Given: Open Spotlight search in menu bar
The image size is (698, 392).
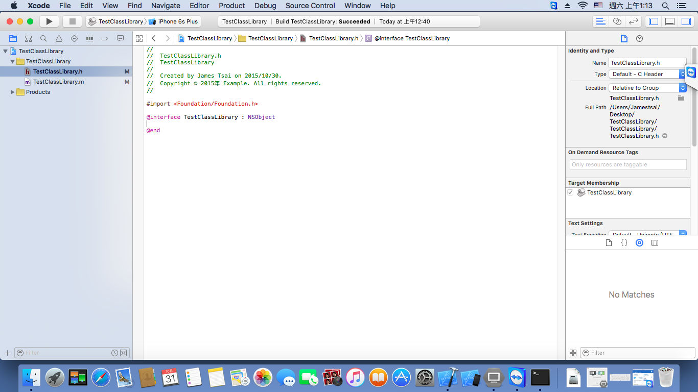Looking at the screenshot, I should click(665, 6).
